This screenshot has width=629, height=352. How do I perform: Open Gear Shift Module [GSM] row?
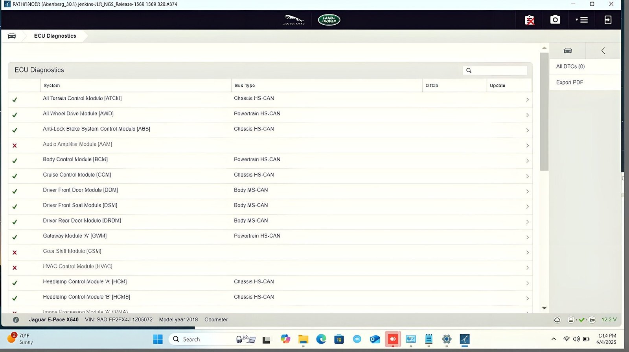pos(270,253)
